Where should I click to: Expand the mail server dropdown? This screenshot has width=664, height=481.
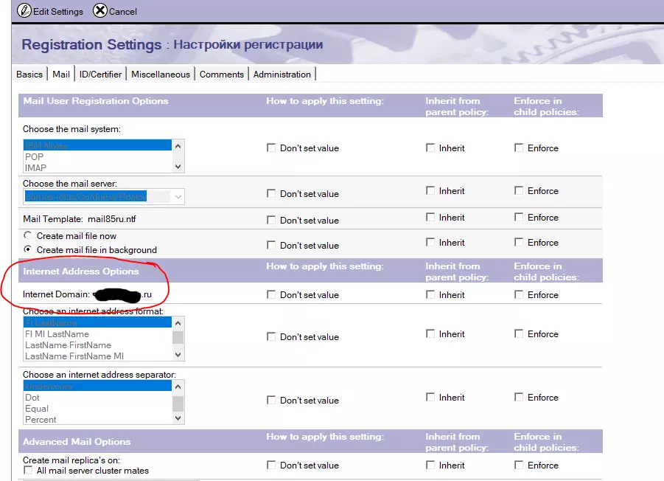pyautogui.click(x=178, y=196)
